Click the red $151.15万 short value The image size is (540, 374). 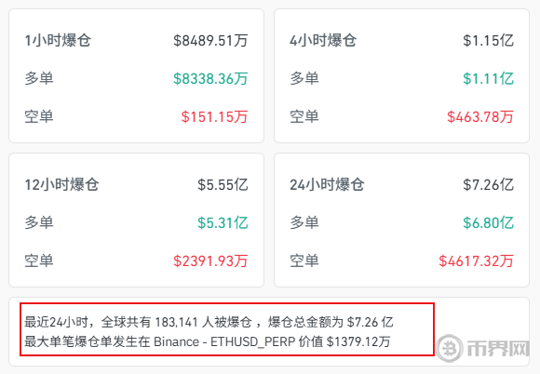point(215,117)
